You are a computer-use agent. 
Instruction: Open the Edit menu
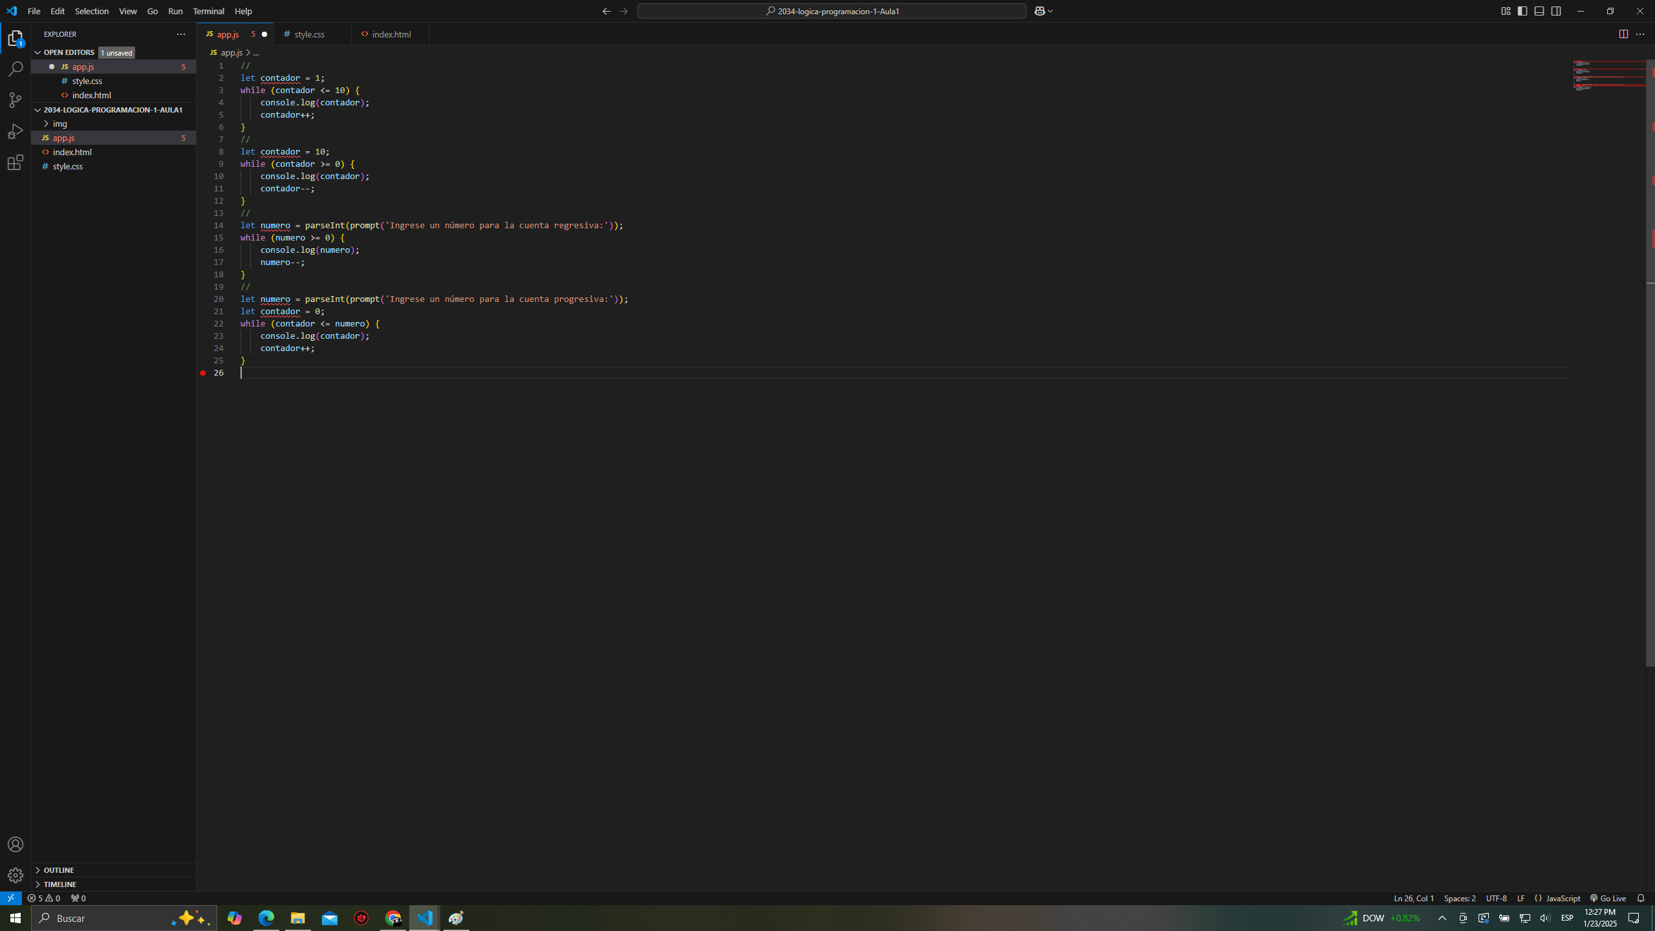58,11
